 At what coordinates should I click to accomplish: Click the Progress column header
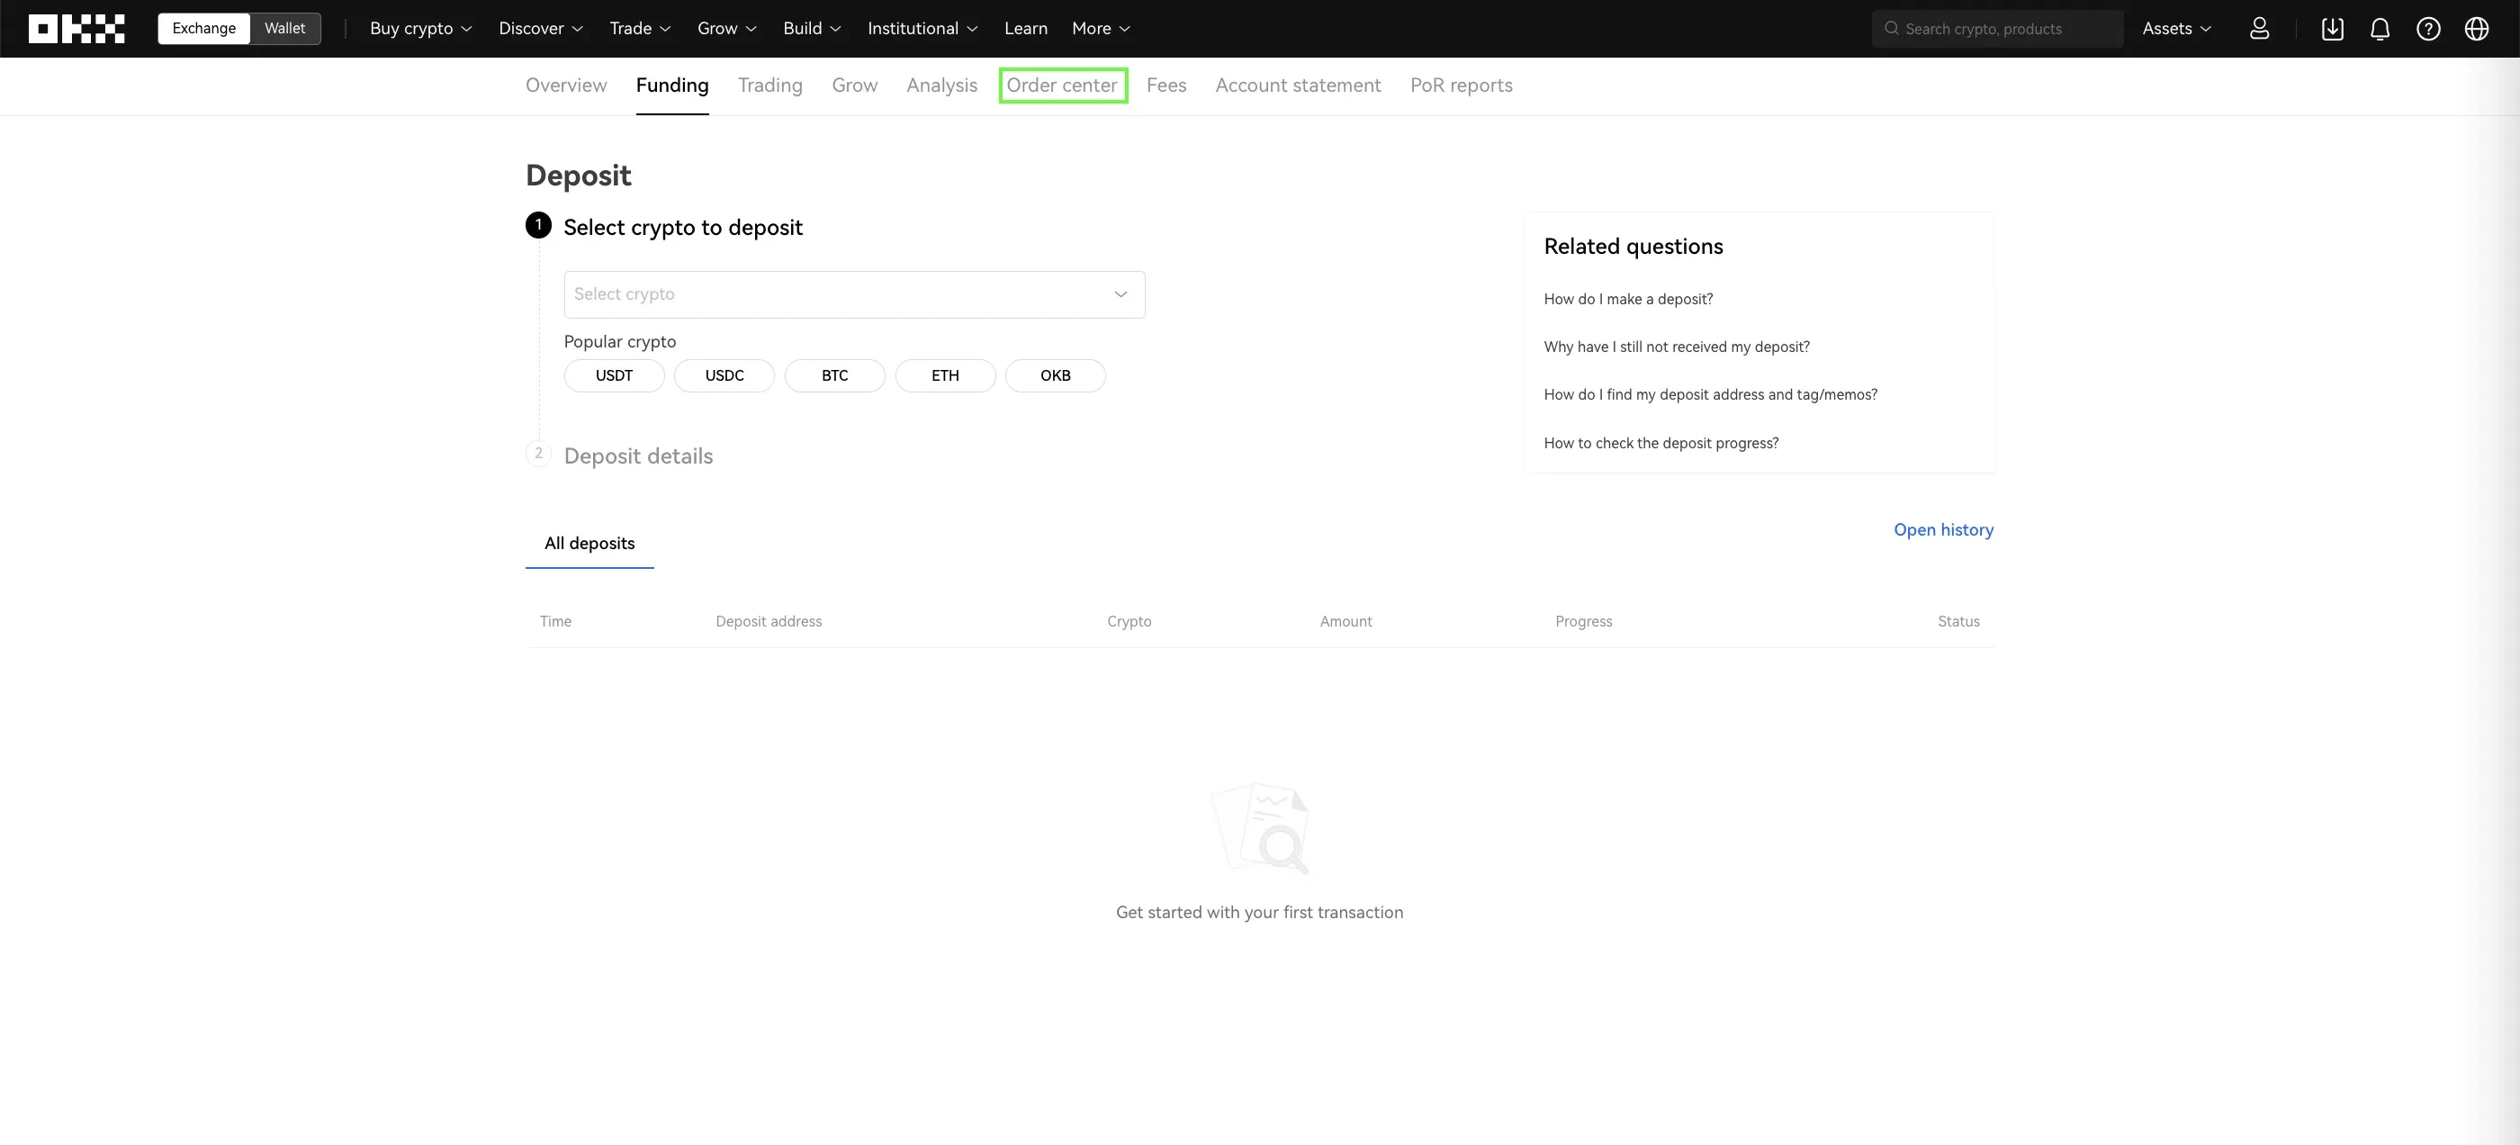[1584, 621]
